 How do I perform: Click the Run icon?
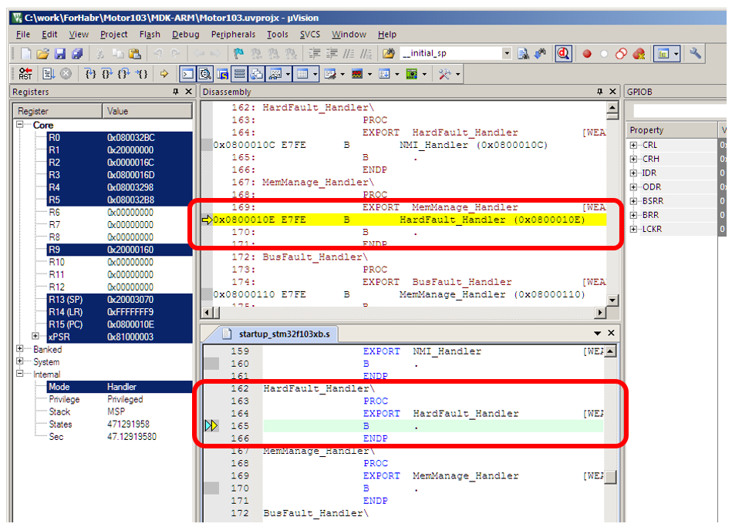pyautogui.click(x=49, y=74)
